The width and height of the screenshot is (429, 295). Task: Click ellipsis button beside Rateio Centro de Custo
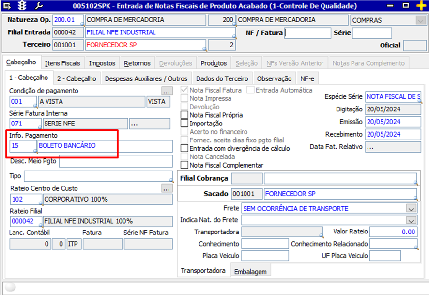pos(167,188)
